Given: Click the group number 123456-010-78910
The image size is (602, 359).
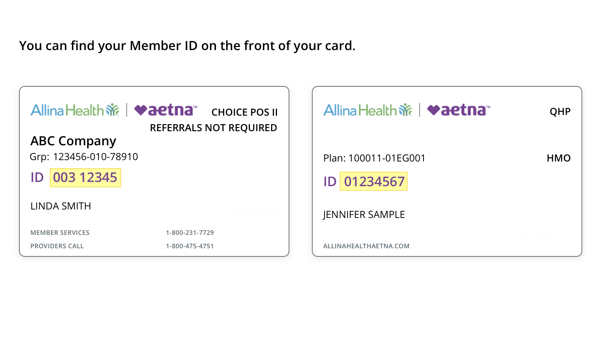Looking at the screenshot, I should coord(95,157).
